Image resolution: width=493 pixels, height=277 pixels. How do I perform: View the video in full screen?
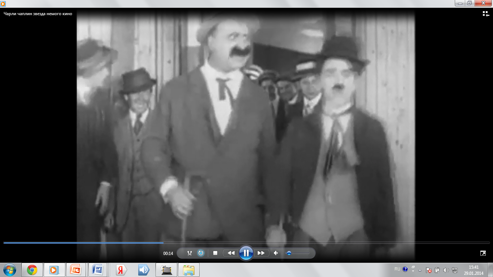coord(483,253)
